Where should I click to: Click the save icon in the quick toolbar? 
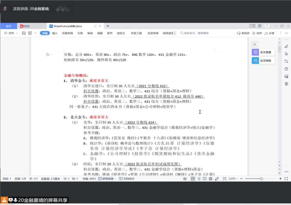tap(24, 33)
